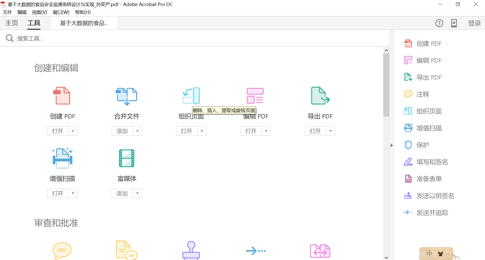Image resolution: width=485 pixels, height=260 pixels.
Task: Click 添加 button under 富媒体
Action: tap(122, 193)
